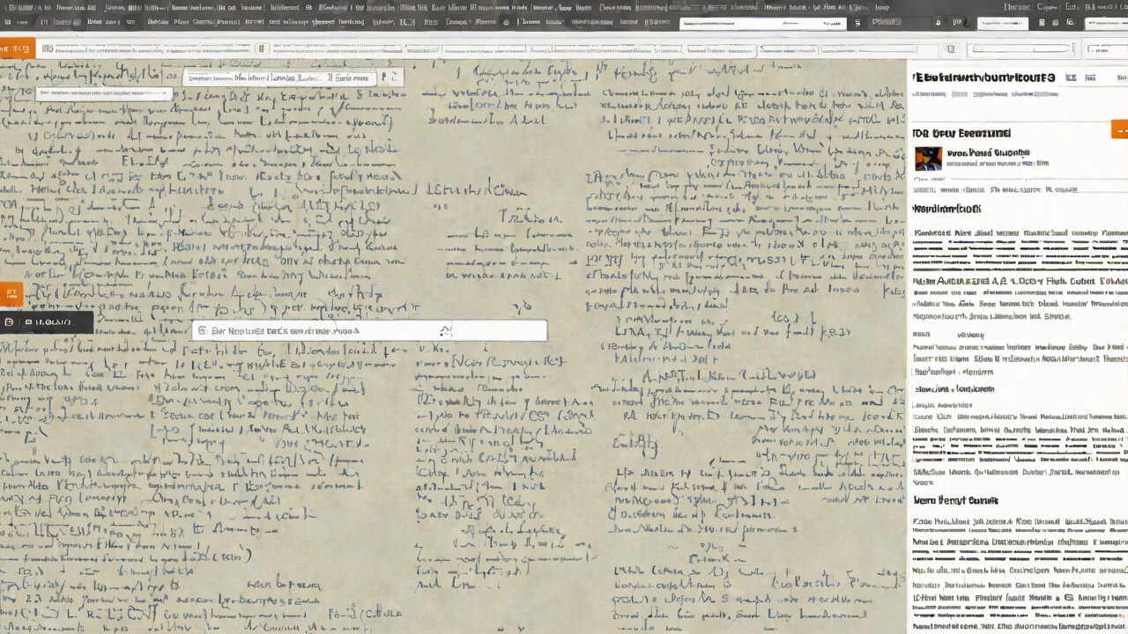Click the floating toolbar's text field near top
Viewport: 1128px width, 634px height.
(280, 77)
